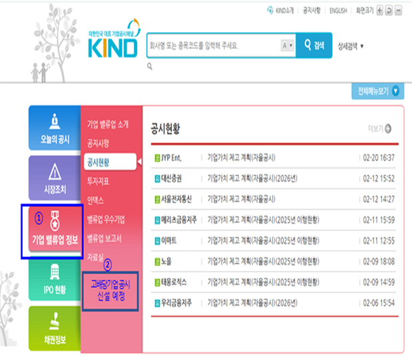Screen dimensions: 412x362
Task: Open 상세검색 dropdown
Action: 351,46
